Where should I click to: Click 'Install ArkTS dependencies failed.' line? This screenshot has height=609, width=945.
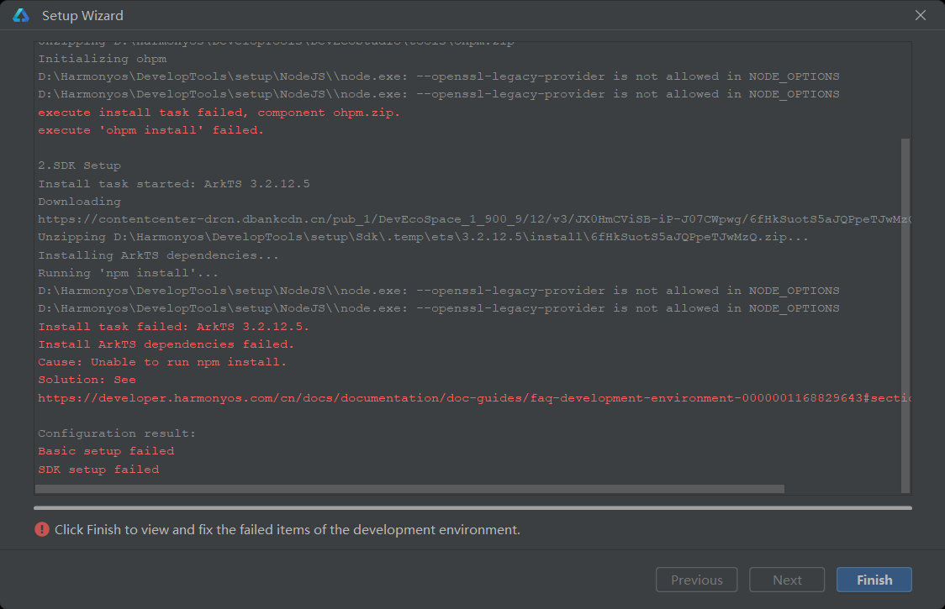[166, 344]
